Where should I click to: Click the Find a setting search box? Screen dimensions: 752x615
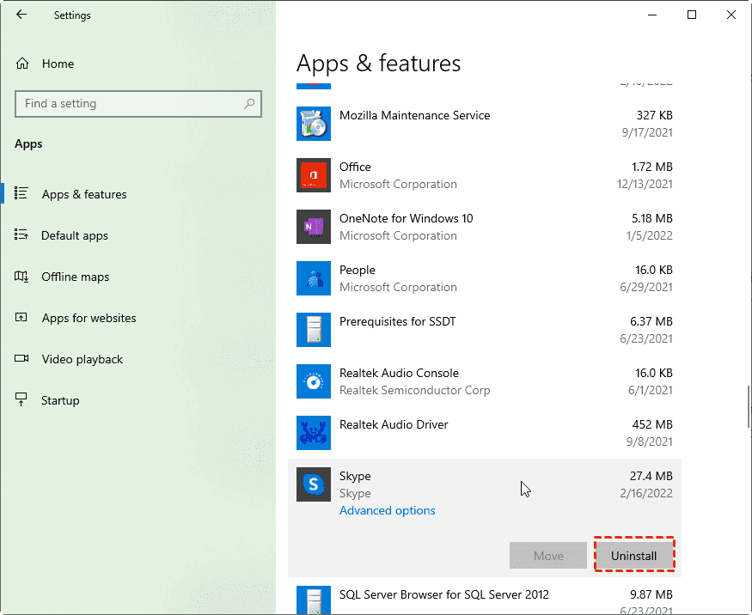[129, 104]
